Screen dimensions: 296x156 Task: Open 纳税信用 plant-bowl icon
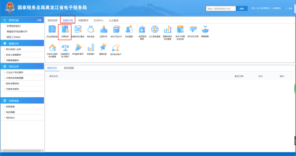(x=205, y=29)
